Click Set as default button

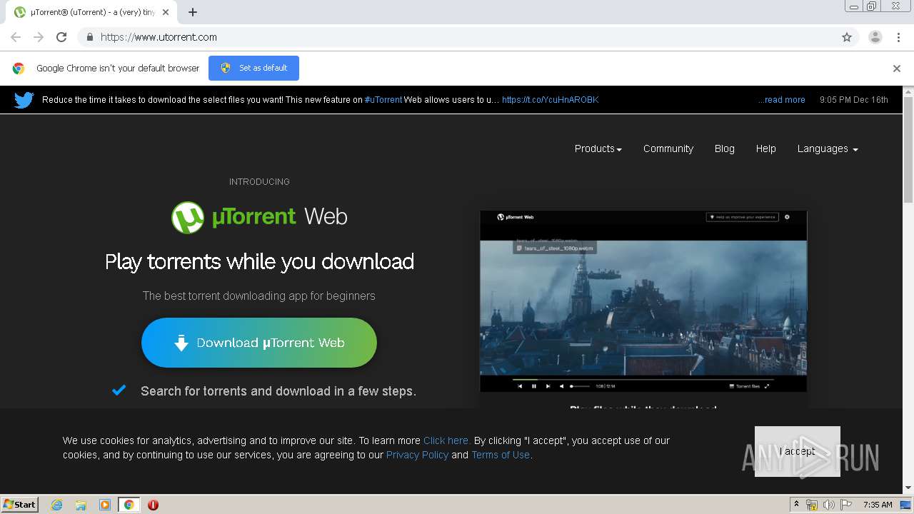click(x=253, y=68)
